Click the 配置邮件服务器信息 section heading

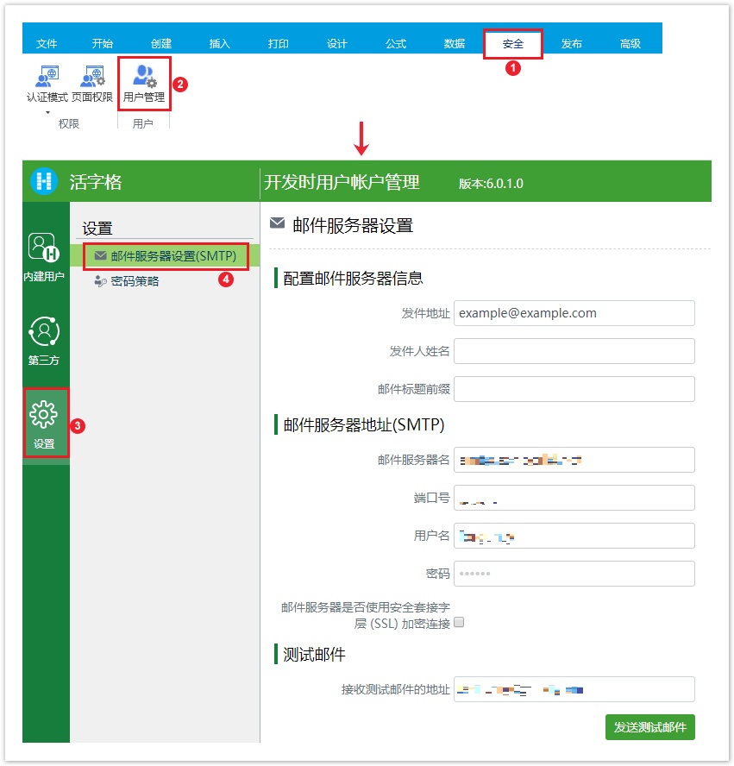point(353,278)
